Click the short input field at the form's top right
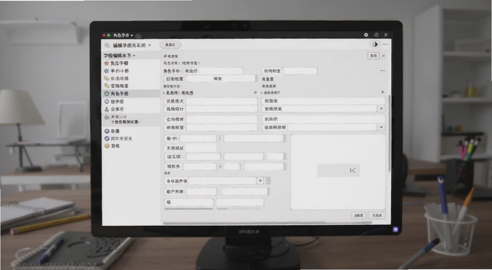This screenshot has width=492, height=270. click(300, 71)
